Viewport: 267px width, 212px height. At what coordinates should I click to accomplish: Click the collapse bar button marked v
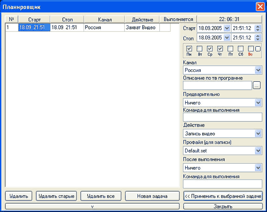(x=92, y=206)
